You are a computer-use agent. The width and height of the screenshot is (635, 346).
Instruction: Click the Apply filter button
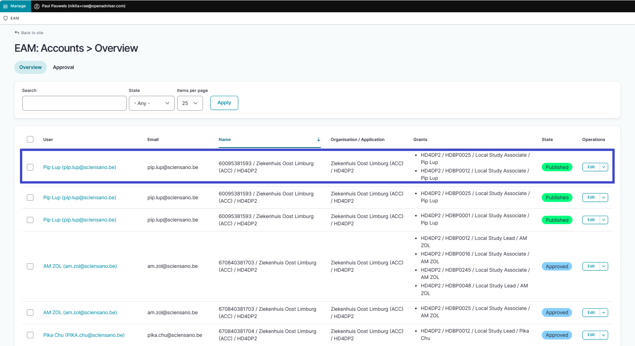point(224,103)
